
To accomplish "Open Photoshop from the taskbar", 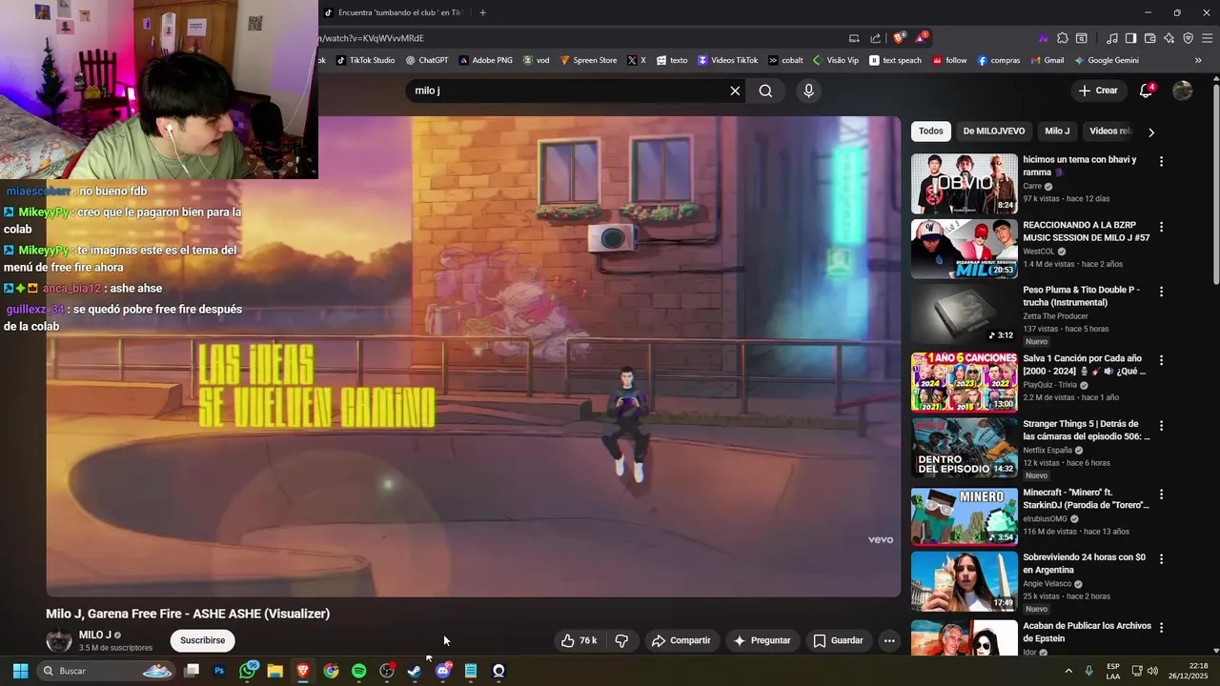I will [x=219, y=671].
